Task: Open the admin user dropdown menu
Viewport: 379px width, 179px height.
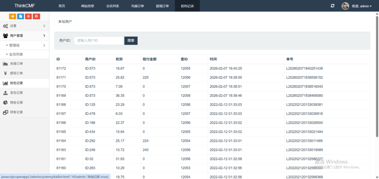Action: 361,6
